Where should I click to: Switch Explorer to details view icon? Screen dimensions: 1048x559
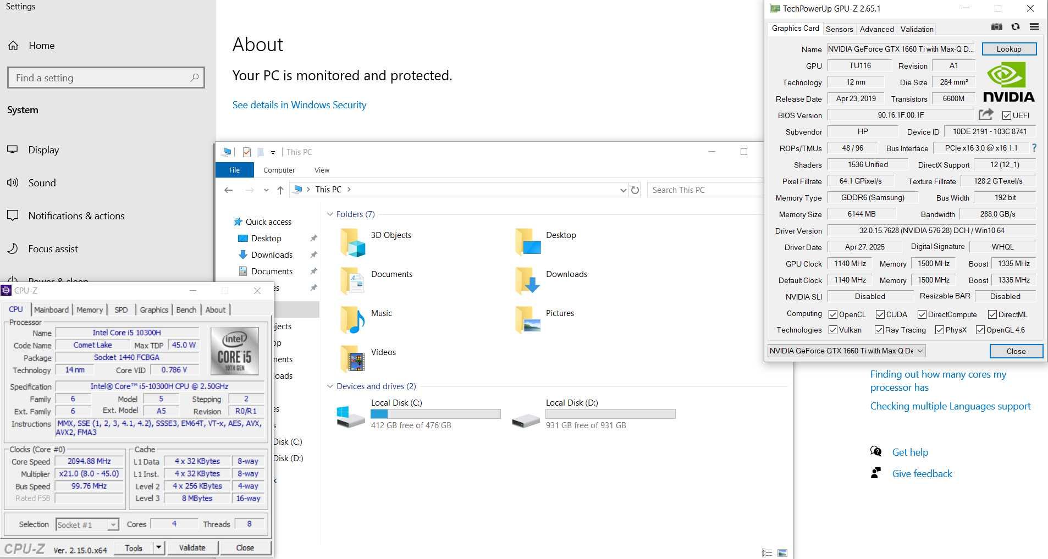pyautogui.click(x=767, y=553)
